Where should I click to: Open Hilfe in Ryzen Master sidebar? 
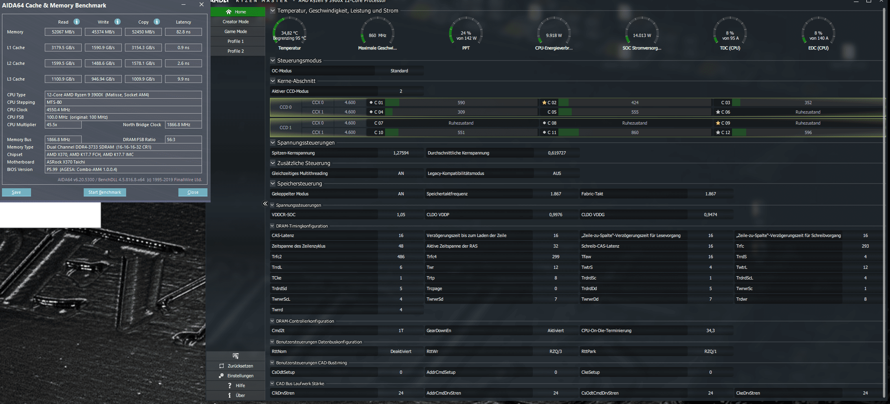point(236,386)
